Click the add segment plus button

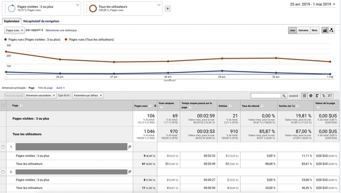pos(167,8)
